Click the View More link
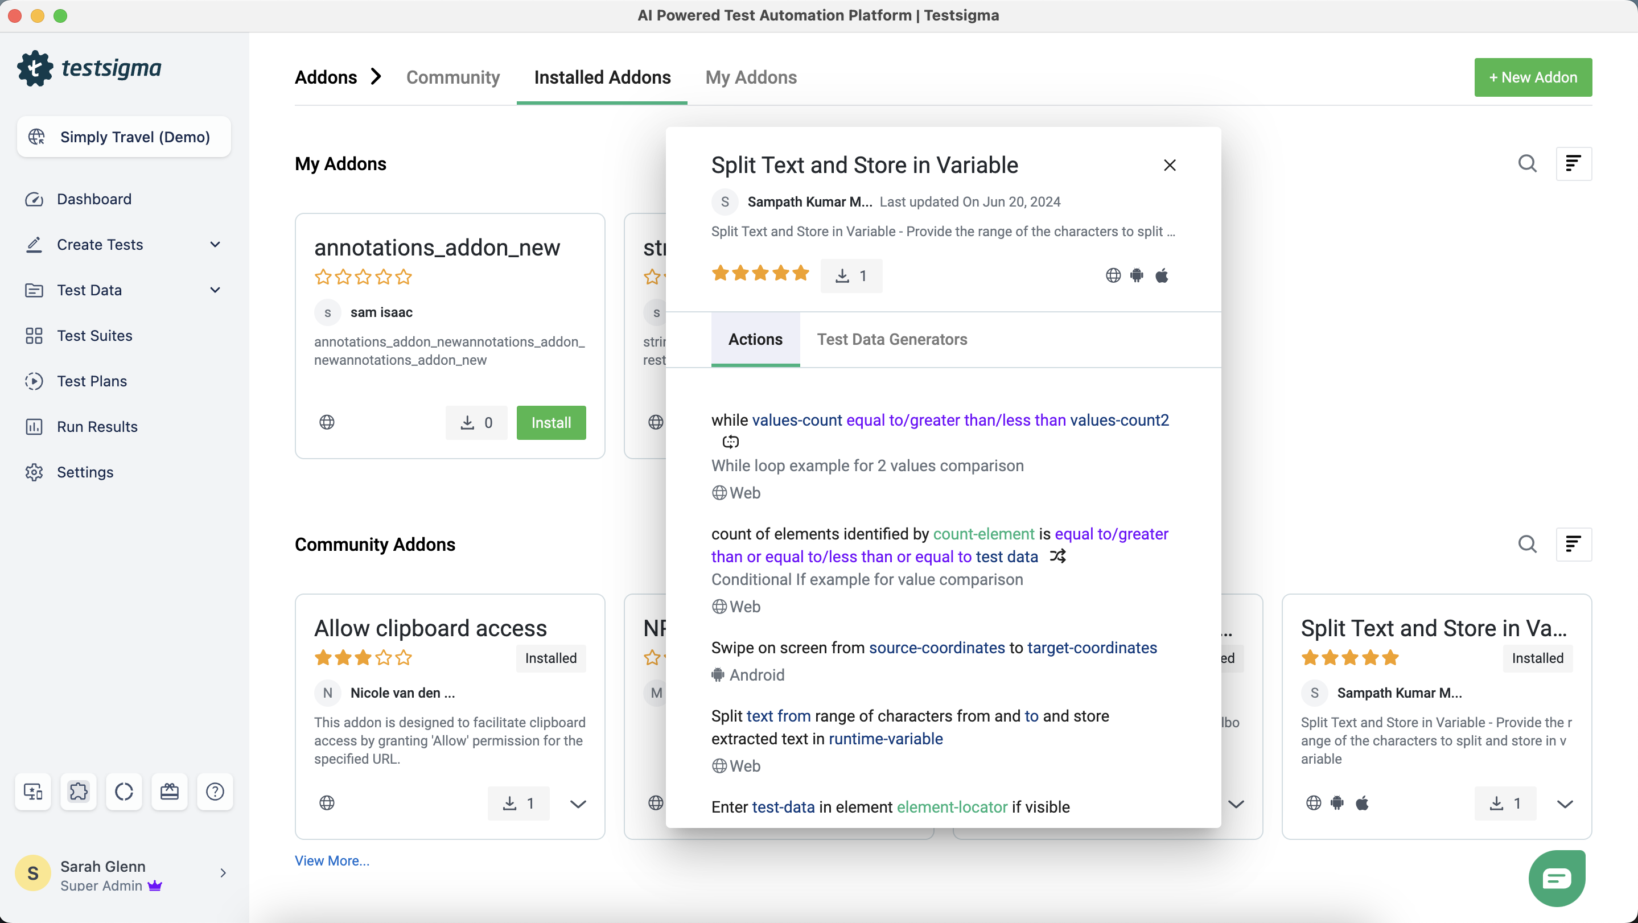The height and width of the screenshot is (923, 1638). (x=332, y=861)
